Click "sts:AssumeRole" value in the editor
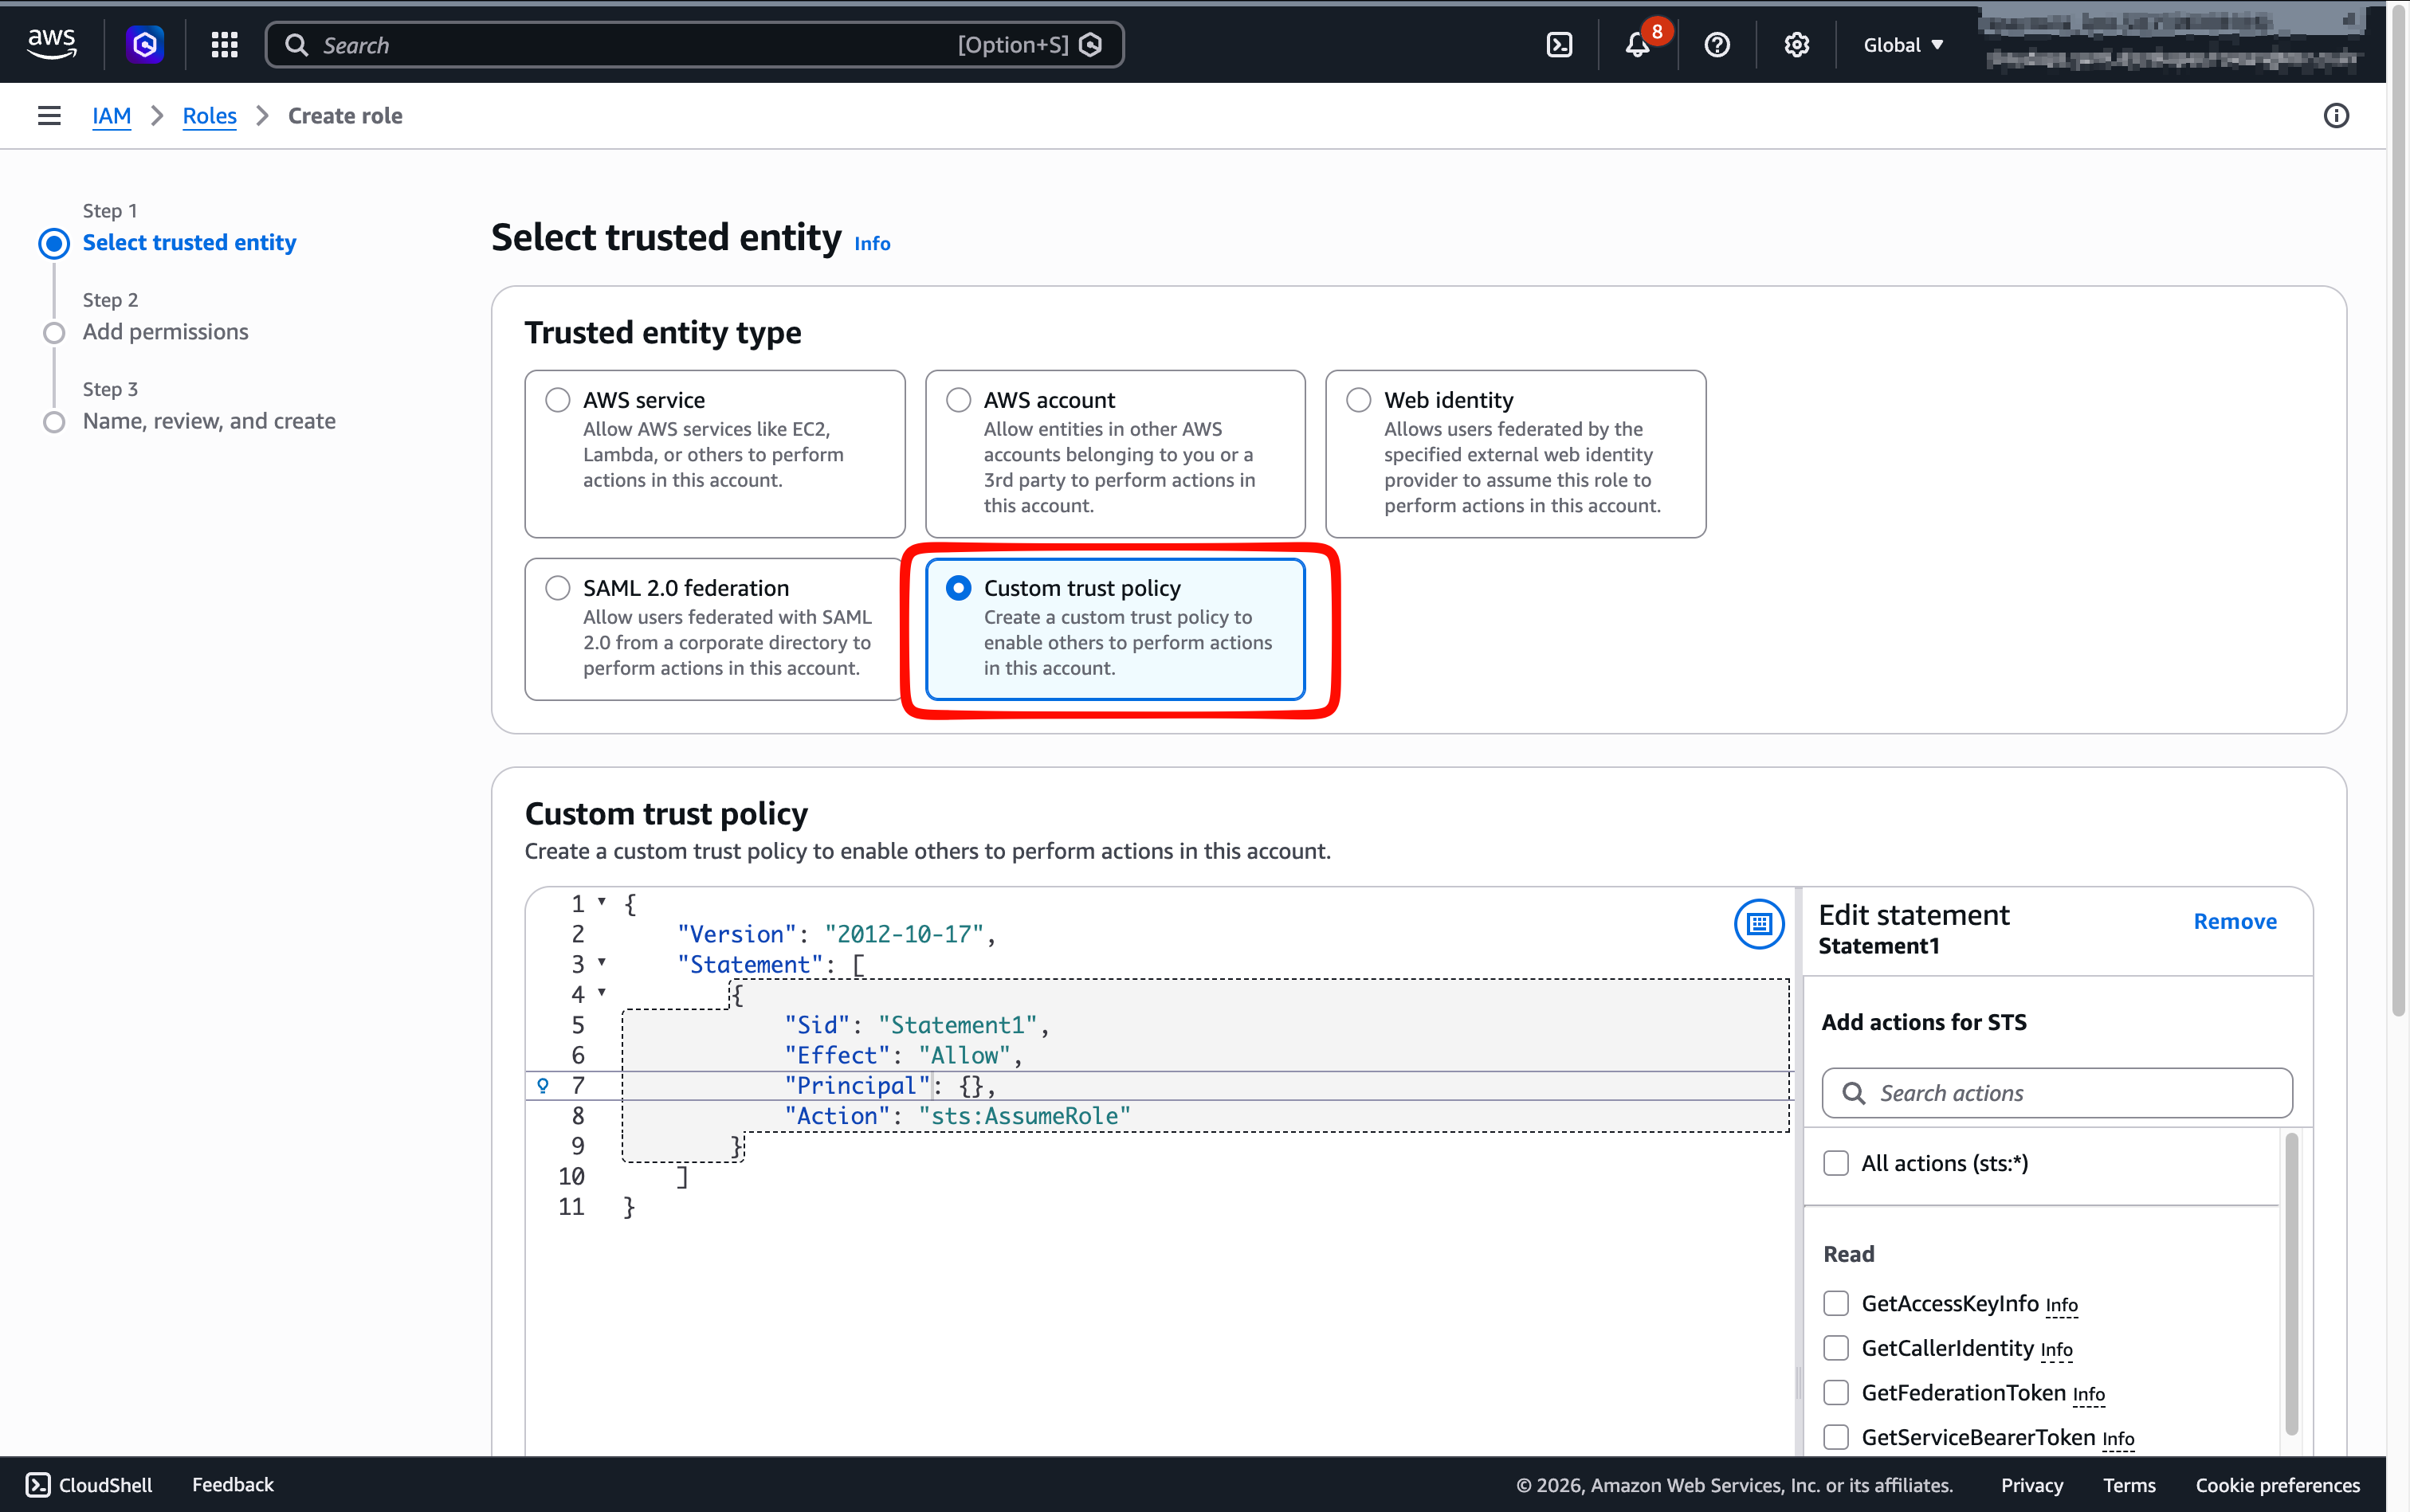Viewport: 2410px width, 1512px height. click(1024, 1116)
